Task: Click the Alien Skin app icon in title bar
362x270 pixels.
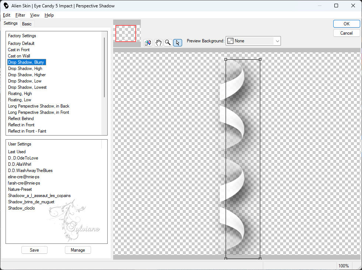Action: (x=6, y=6)
